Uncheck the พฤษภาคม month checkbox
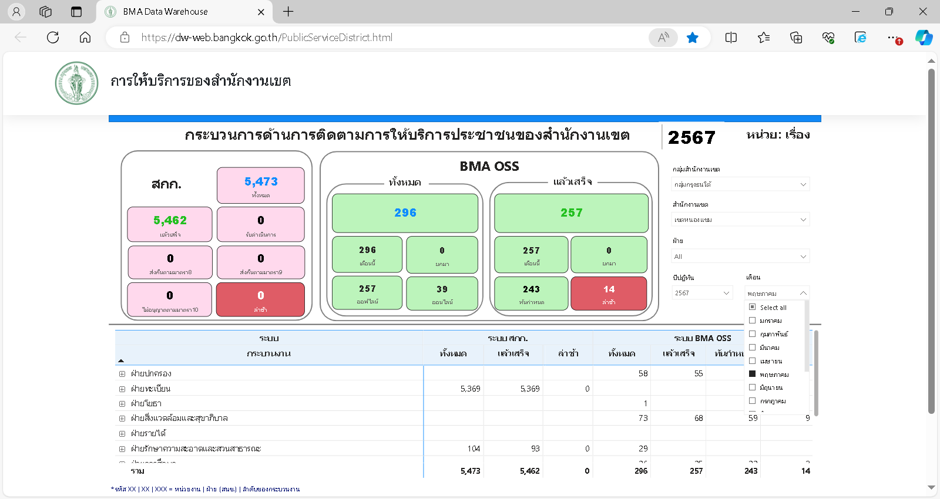This screenshot has height=499, width=940. [x=752, y=374]
